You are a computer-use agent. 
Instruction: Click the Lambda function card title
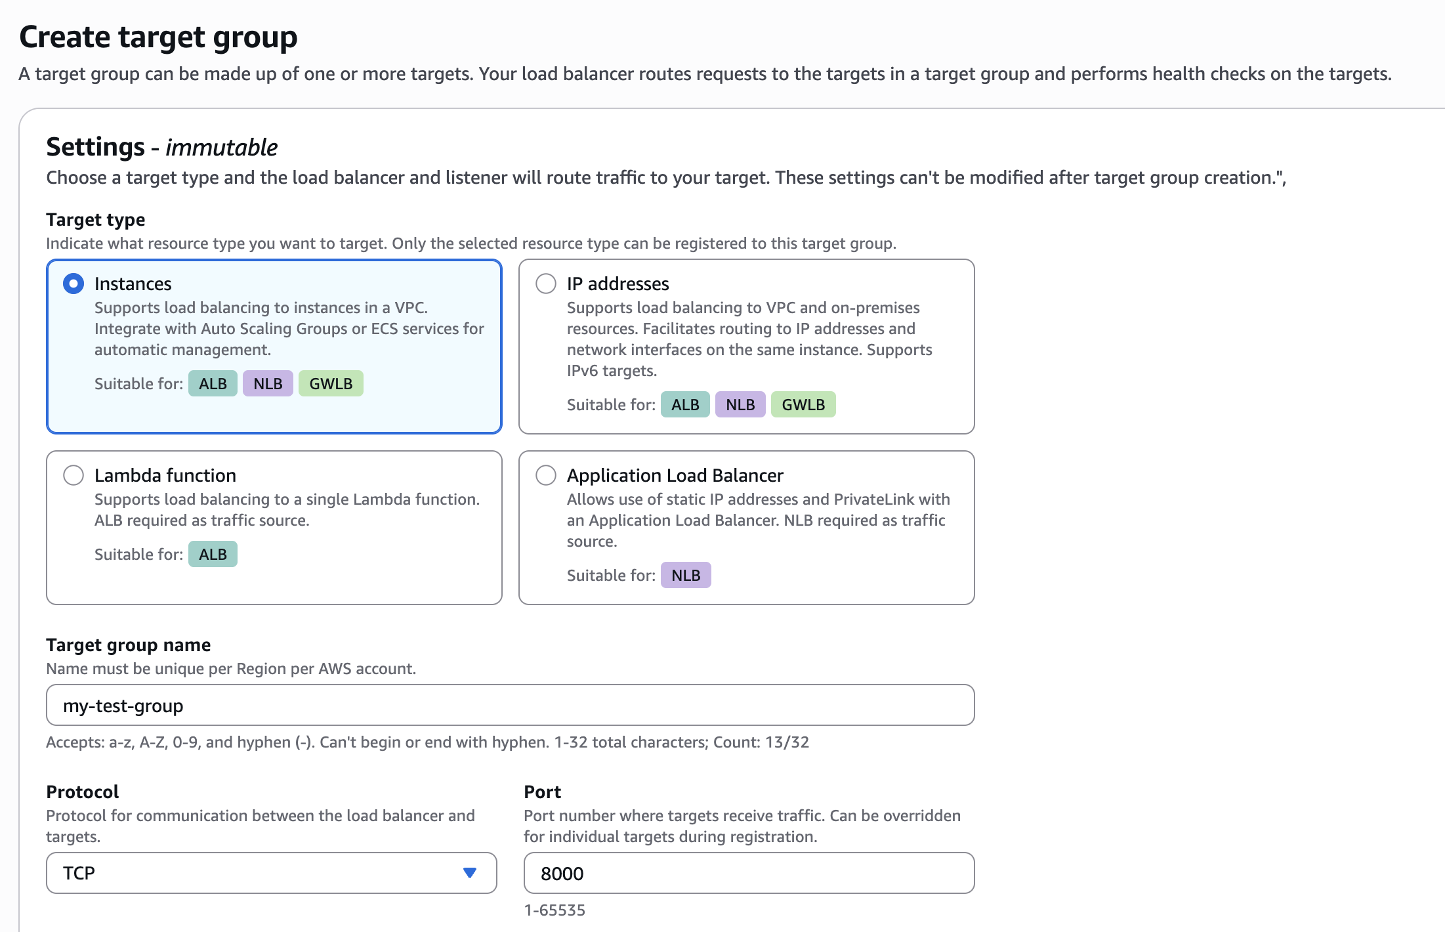[x=165, y=475]
